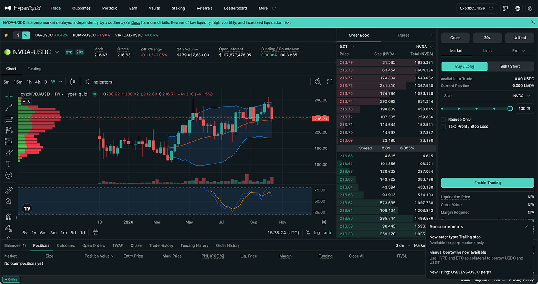
Task: Set chart interval to 15m
Action: (x=18, y=82)
